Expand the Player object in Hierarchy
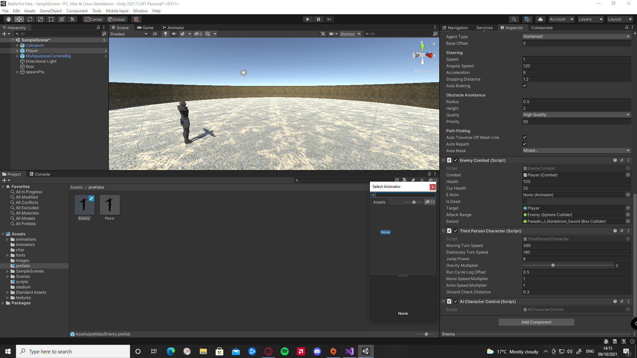Viewport: 637px width, 358px height. [x=17, y=50]
